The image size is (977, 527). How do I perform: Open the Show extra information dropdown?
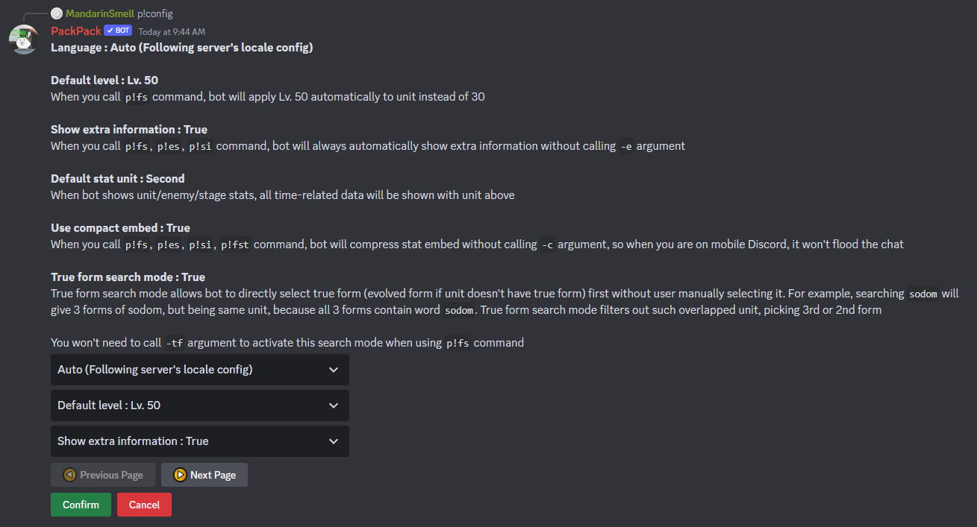[x=200, y=441]
